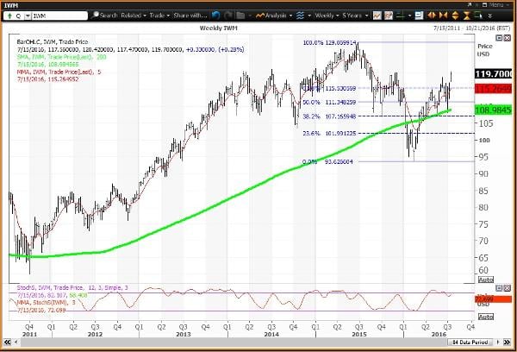Minimize the stochastic indicator pane
The image size is (517, 352).
click(x=500, y=288)
